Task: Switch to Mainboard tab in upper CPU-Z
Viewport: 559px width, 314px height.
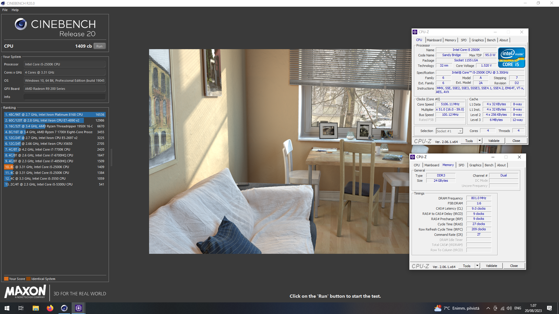Action: [434, 40]
